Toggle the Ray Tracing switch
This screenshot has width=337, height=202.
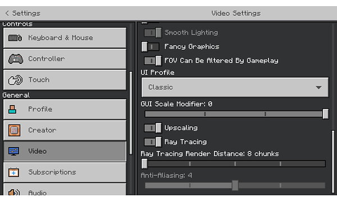[x=153, y=142]
